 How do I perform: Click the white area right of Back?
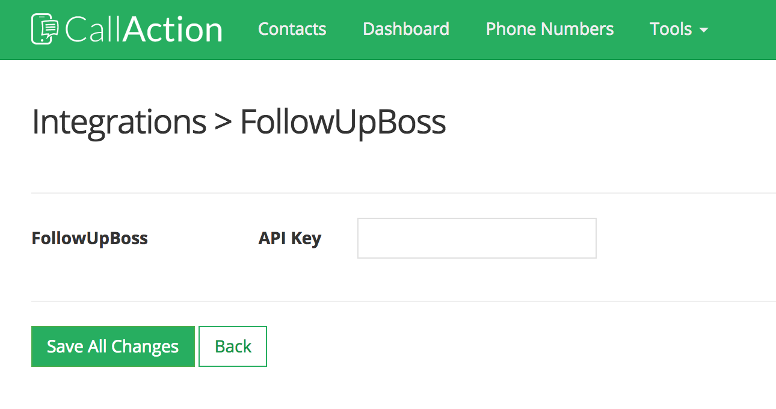tap(517, 346)
